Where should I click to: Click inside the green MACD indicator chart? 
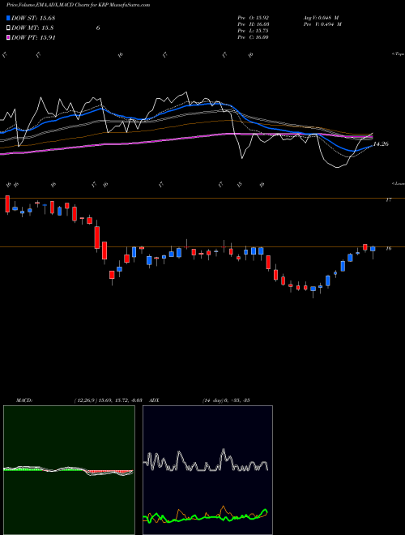click(x=69, y=470)
